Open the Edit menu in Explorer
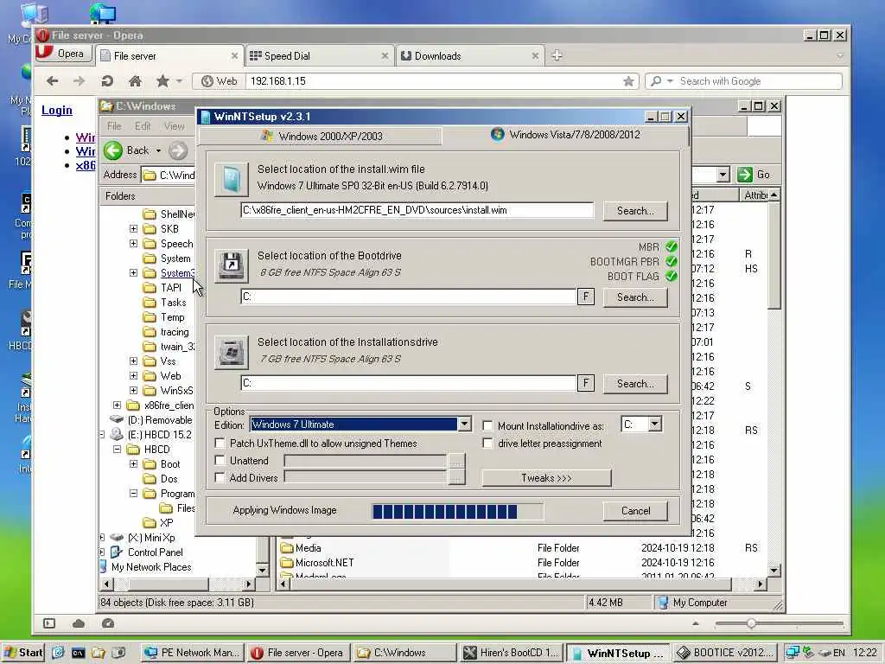885x664 pixels. 143,126
